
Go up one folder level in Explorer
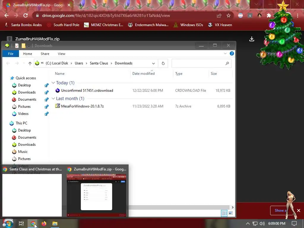pos(30,63)
